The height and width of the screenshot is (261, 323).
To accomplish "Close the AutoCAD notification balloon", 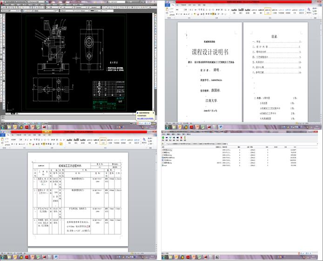I will coord(154,113).
